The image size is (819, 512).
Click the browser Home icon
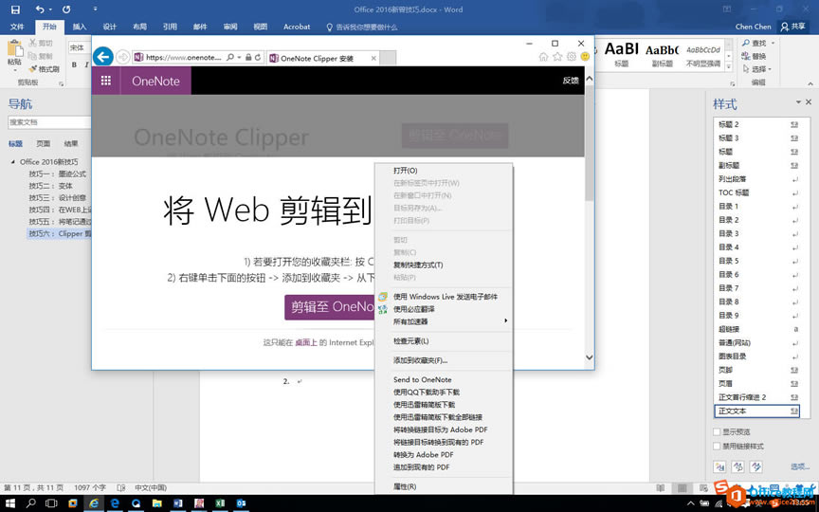pyautogui.click(x=544, y=57)
